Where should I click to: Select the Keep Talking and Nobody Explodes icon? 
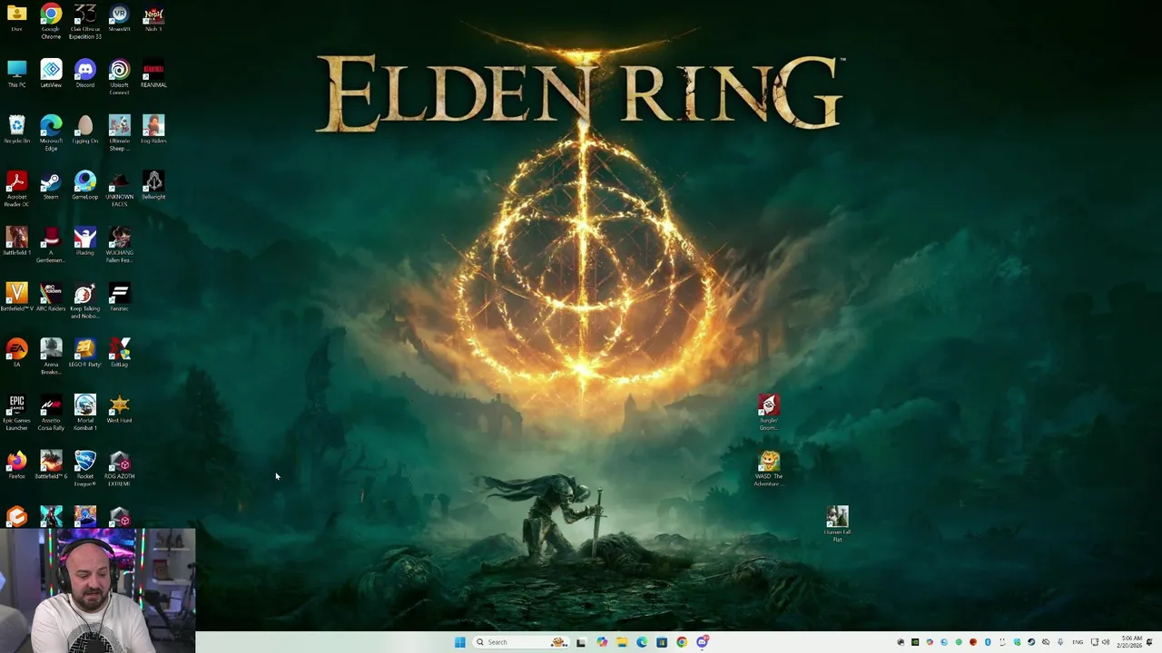click(84, 300)
